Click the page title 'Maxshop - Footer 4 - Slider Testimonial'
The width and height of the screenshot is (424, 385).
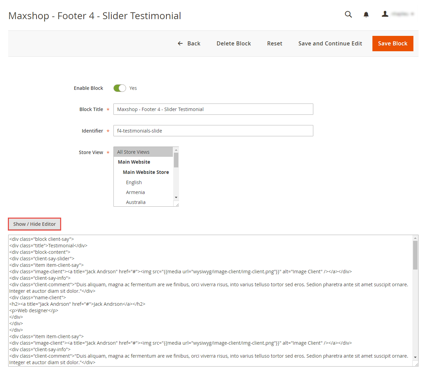point(95,16)
